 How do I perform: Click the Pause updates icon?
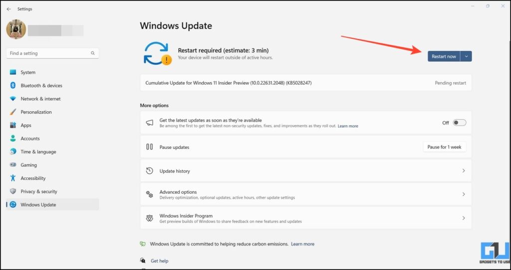click(x=149, y=147)
